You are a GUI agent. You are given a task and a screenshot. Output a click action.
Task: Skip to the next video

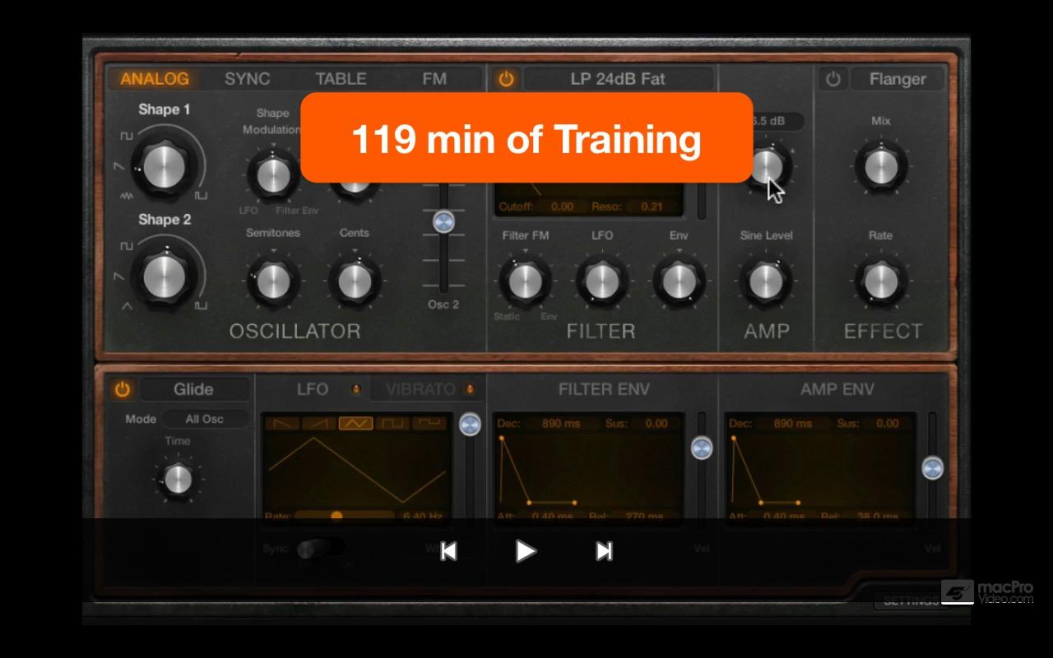click(x=604, y=550)
